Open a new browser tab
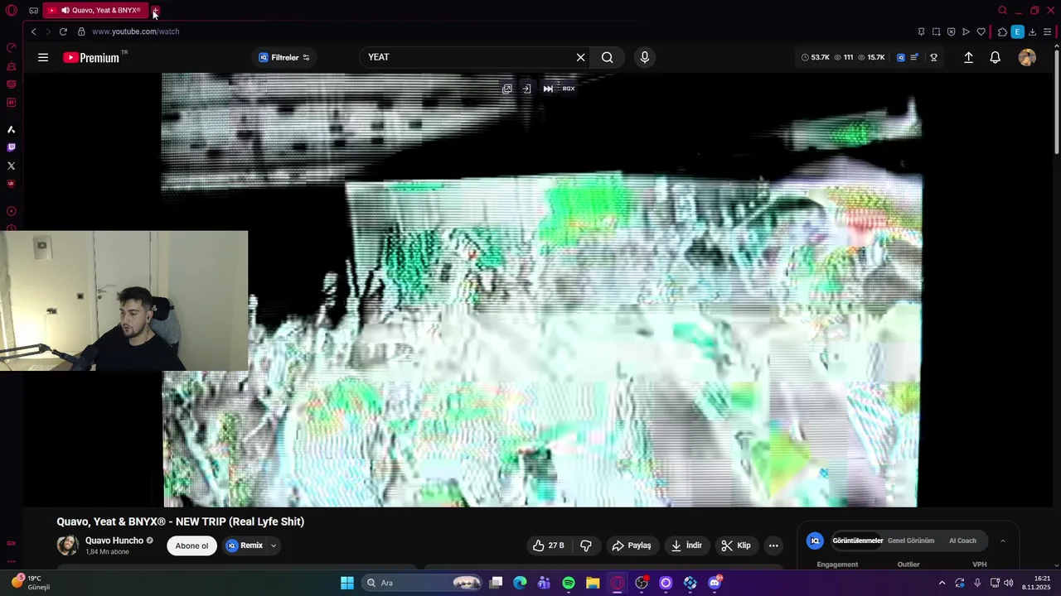The height and width of the screenshot is (596, 1061). click(155, 11)
